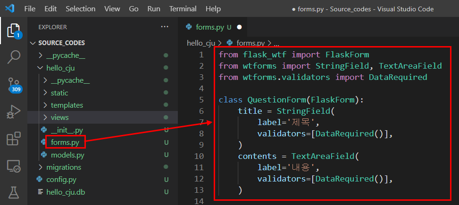This screenshot has width=459, height=205.
Task: Click the class name QuestionForm in code
Action: [276, 100]
